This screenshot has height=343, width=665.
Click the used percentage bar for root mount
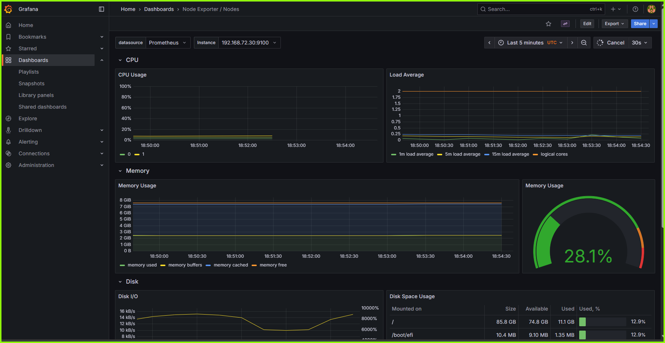pos(602,322)
